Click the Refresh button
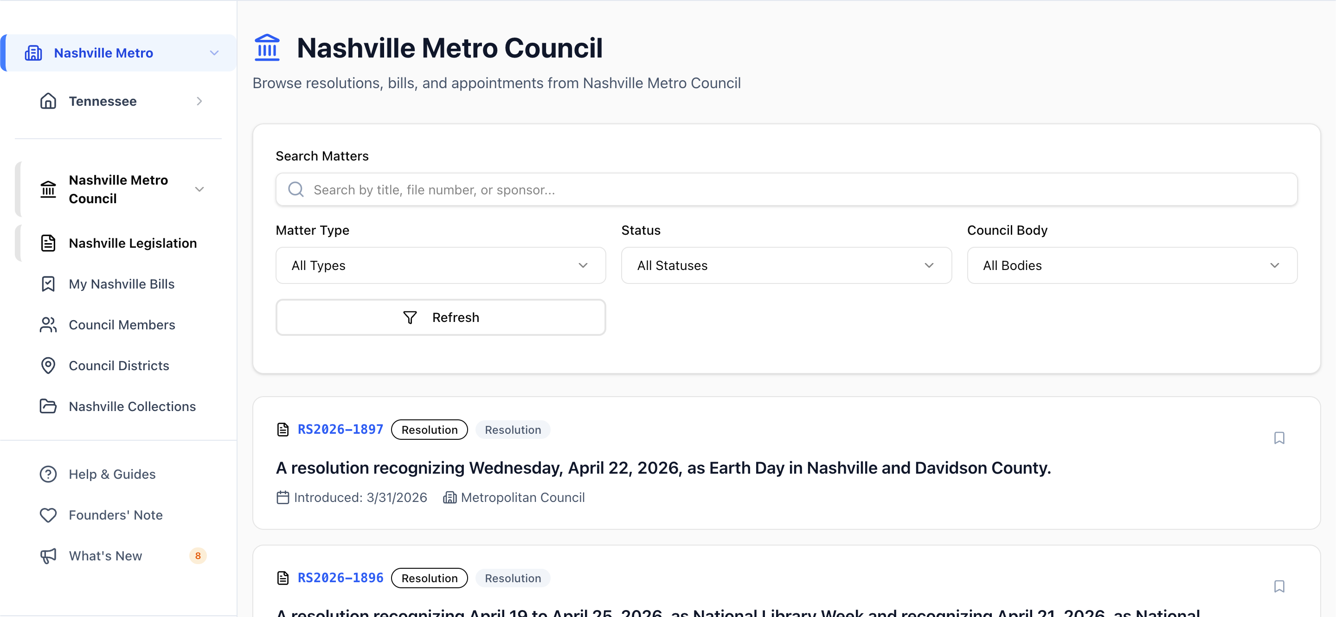The height and width of the screenshot is (617, 1336). click(440, 317)
